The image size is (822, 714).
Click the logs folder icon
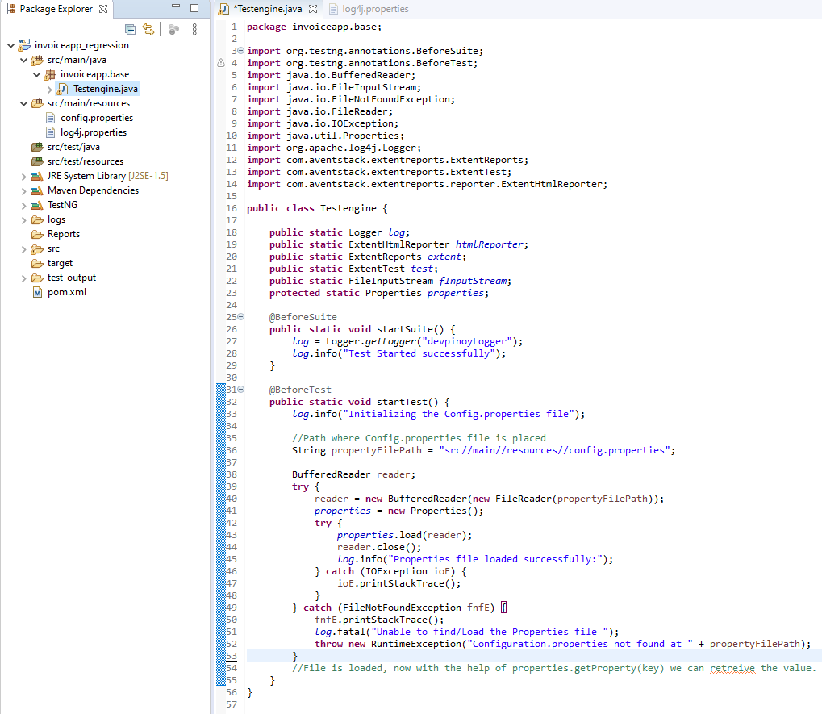pos(37,219)
